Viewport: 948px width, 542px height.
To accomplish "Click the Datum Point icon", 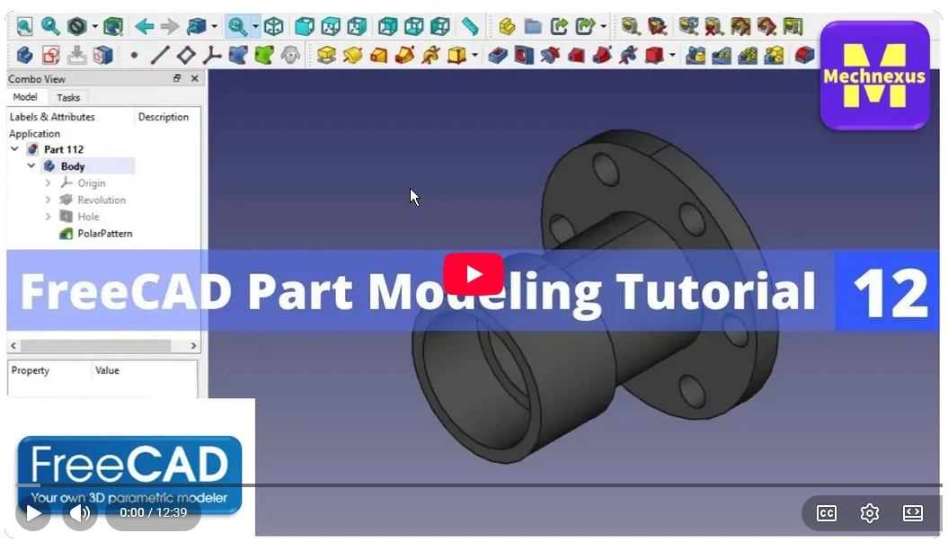I will click(x=134, y=56).
